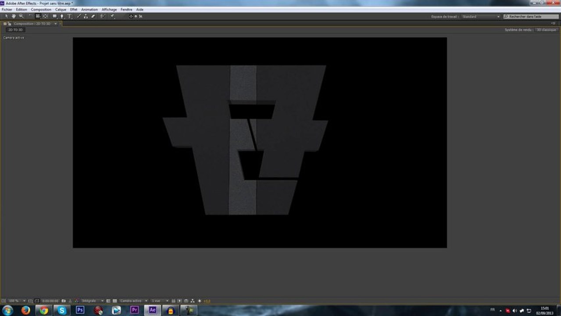Click the timeline panel icon in viewer footer
Image resolution: width=561 pixels, height=316 pixels.
186,301
